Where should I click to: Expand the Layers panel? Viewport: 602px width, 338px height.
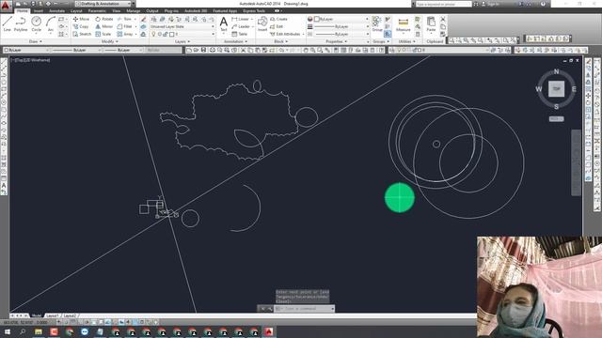(182, 41)
